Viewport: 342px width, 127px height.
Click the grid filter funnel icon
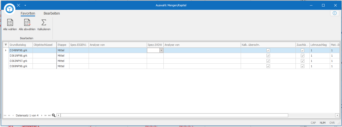(6, 45)
